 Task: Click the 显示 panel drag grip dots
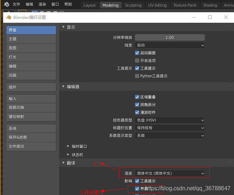(x=229, y=27)
